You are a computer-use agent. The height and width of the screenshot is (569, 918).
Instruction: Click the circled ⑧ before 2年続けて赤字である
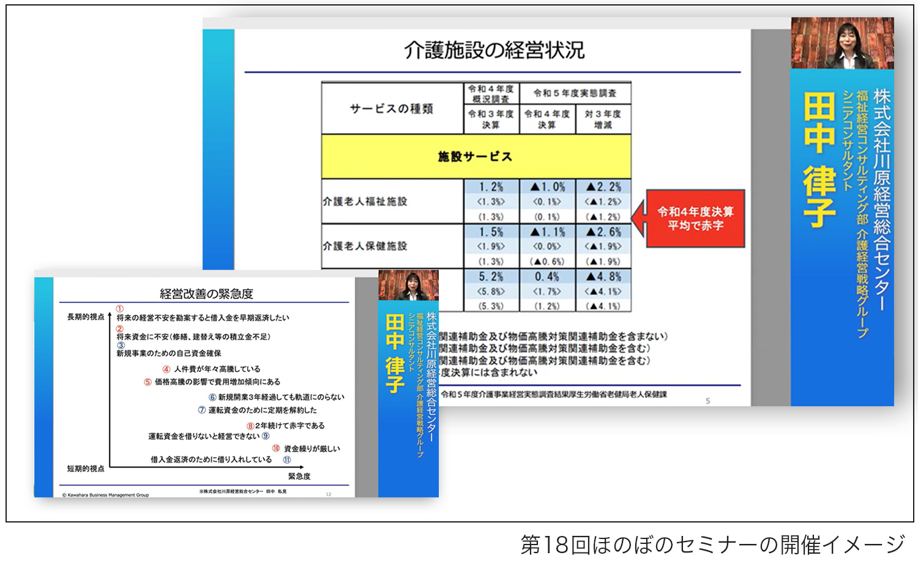(250, 426)
